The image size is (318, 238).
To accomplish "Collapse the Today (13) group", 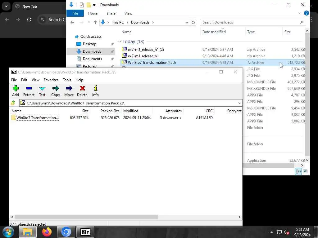I will point(120,42).
